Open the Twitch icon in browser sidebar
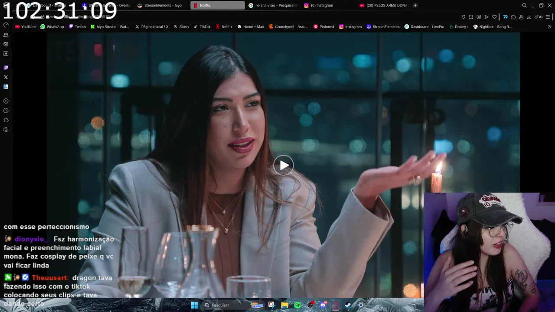 coord(6,68)
